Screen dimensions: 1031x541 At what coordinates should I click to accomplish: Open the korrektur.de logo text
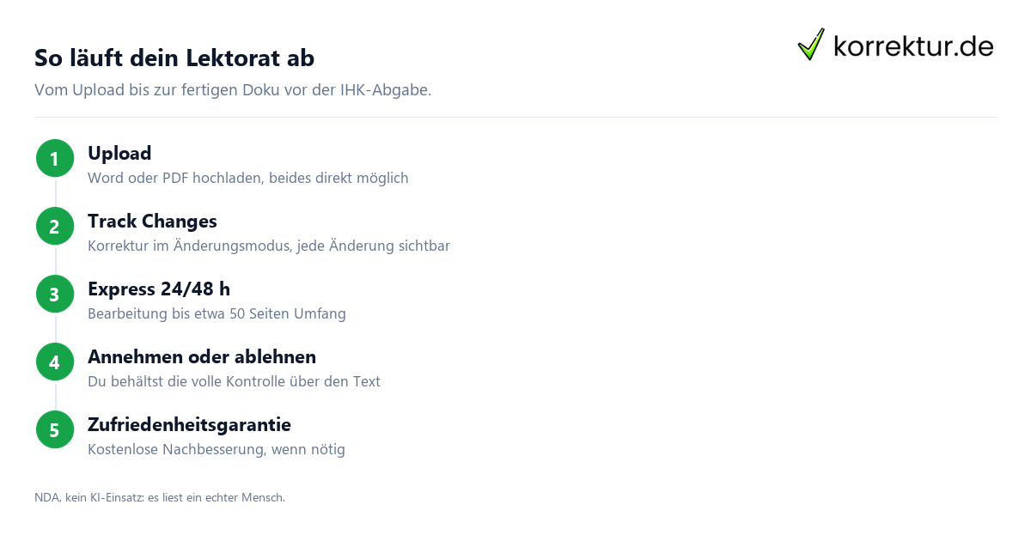[913, 46]
